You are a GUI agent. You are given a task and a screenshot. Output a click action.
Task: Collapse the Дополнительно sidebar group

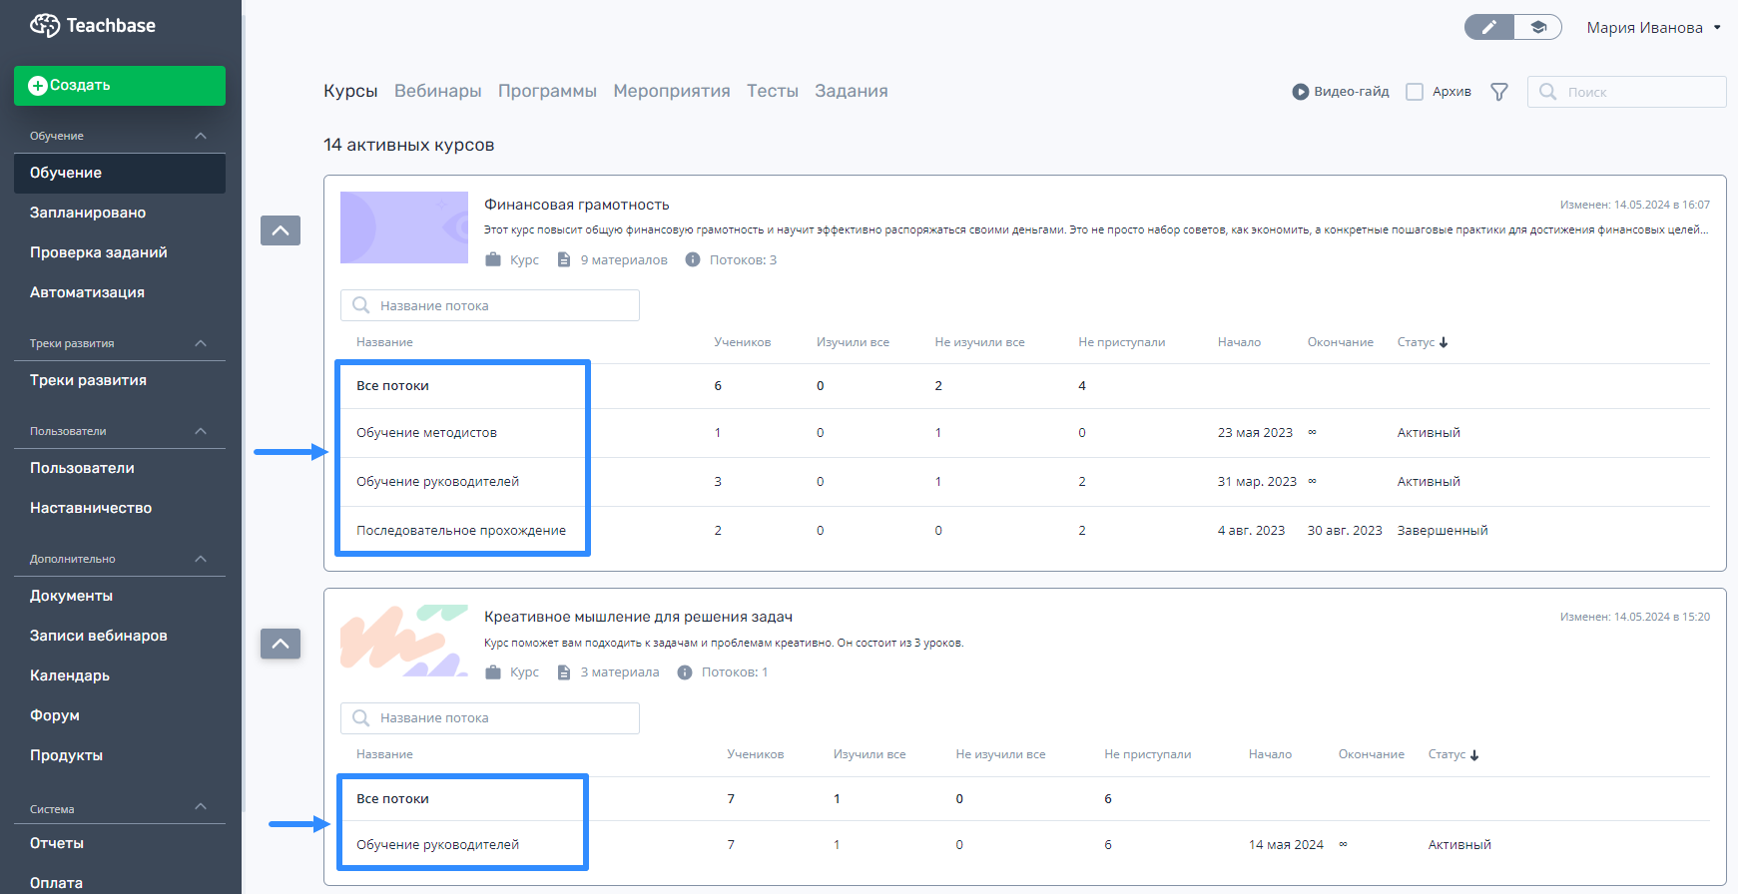point(201,559)
